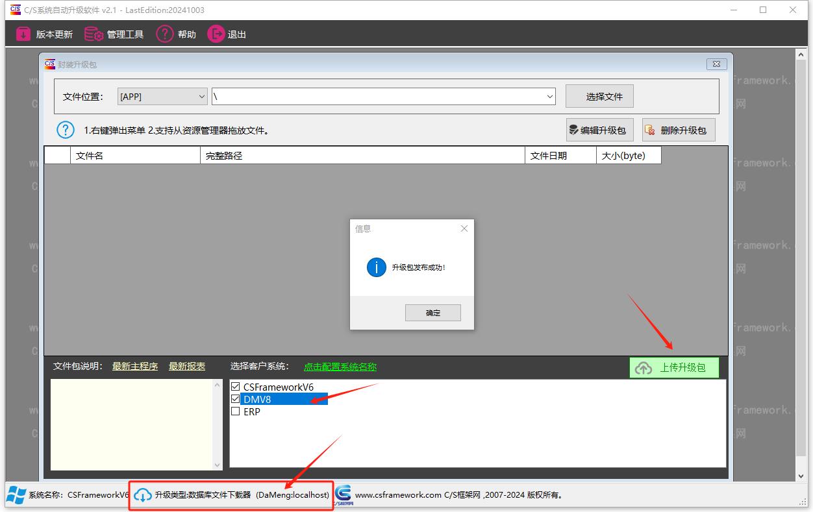Viewport: 813px width, 512px height.
Task: Click the 退出 exit icon
Action: [216, 34]
